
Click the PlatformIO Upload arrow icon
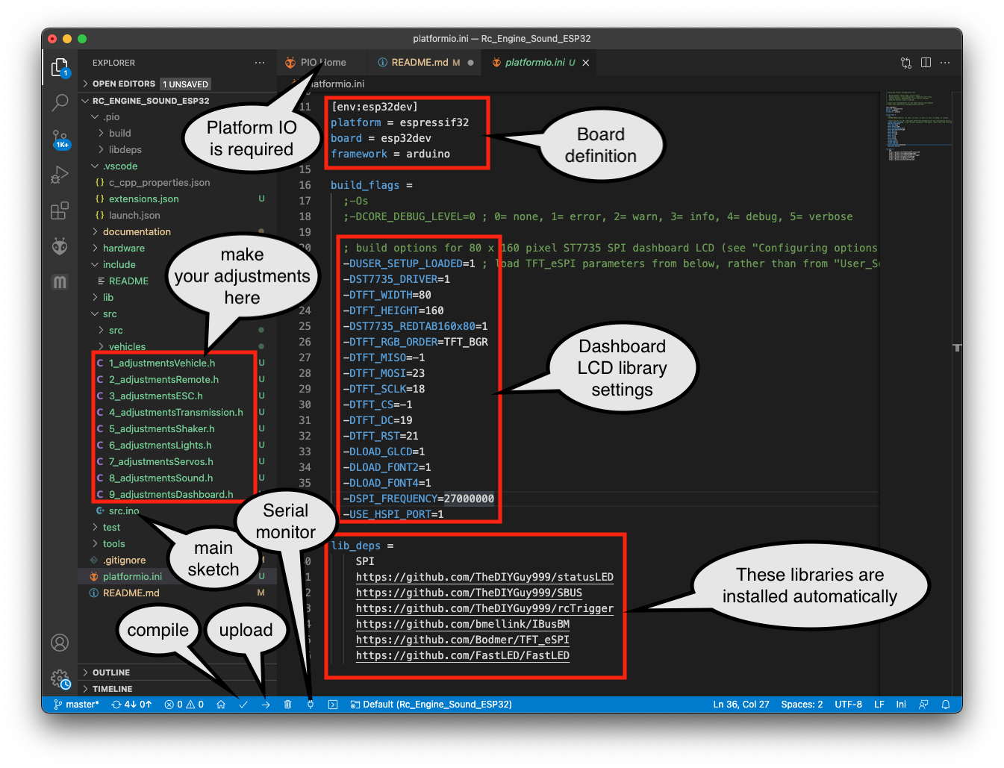266,705
